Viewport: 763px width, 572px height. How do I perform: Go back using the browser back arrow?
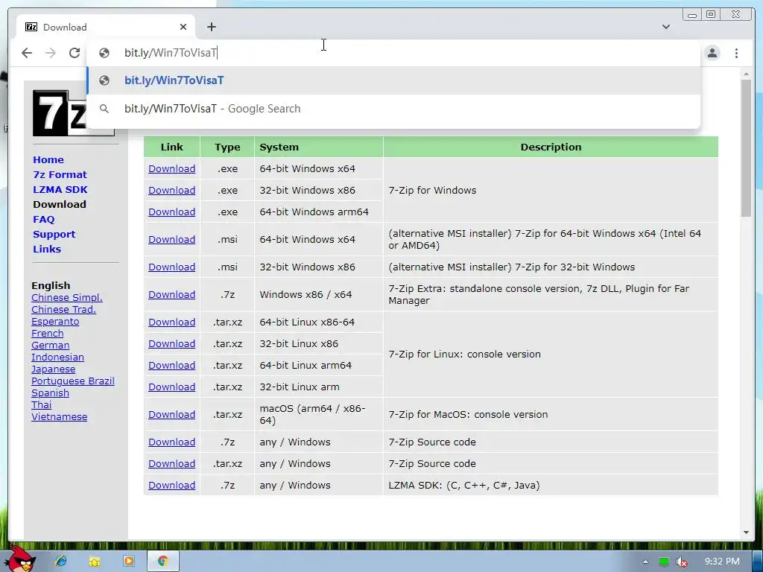pyautogui.click(x=27, y=53)
